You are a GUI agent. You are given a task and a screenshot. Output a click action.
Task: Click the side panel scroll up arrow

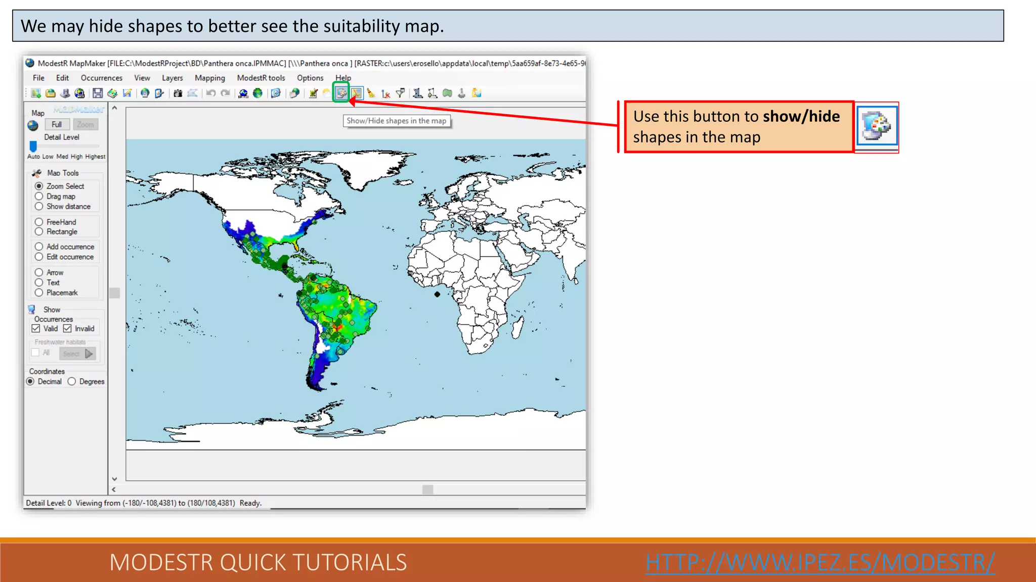tap(115, 108)
